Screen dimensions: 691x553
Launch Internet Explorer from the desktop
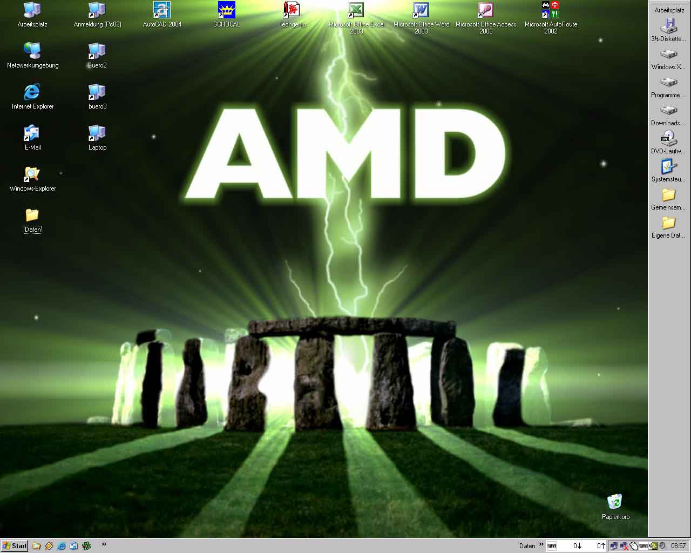tap(32, 97)
